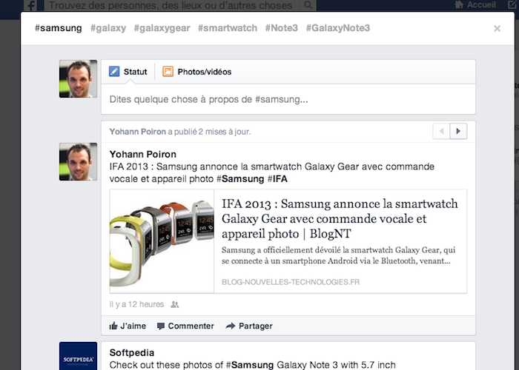The width and height of the screenshot is (519, 370).
Task: Click the J'aime thumbs-up icon
Action: (113, 326)
